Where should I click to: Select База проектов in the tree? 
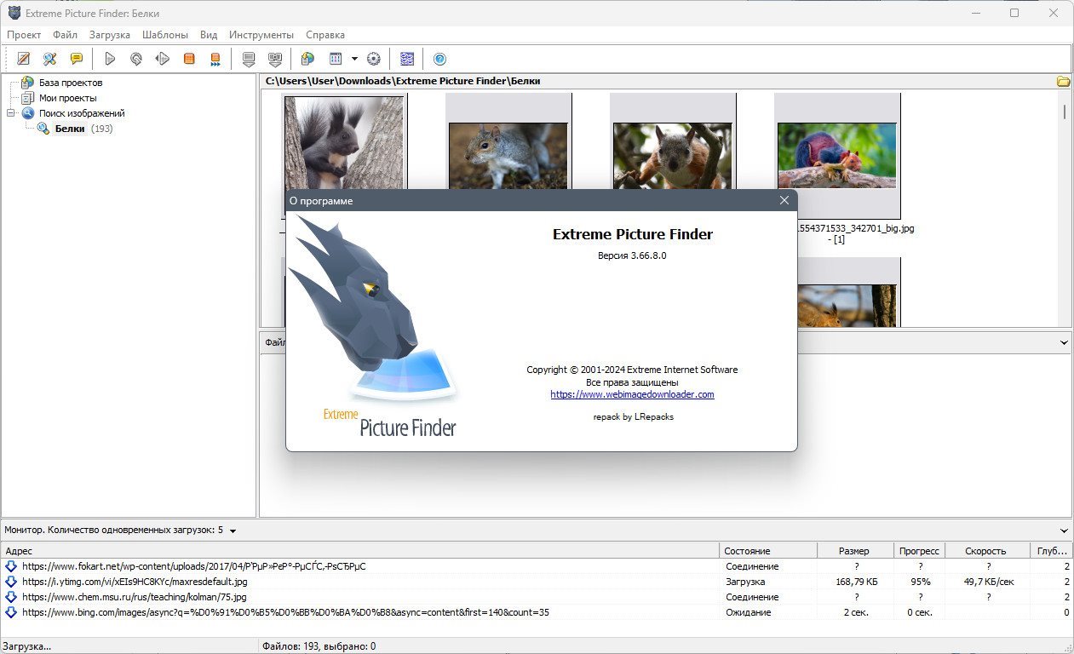(x=70, y=83)
